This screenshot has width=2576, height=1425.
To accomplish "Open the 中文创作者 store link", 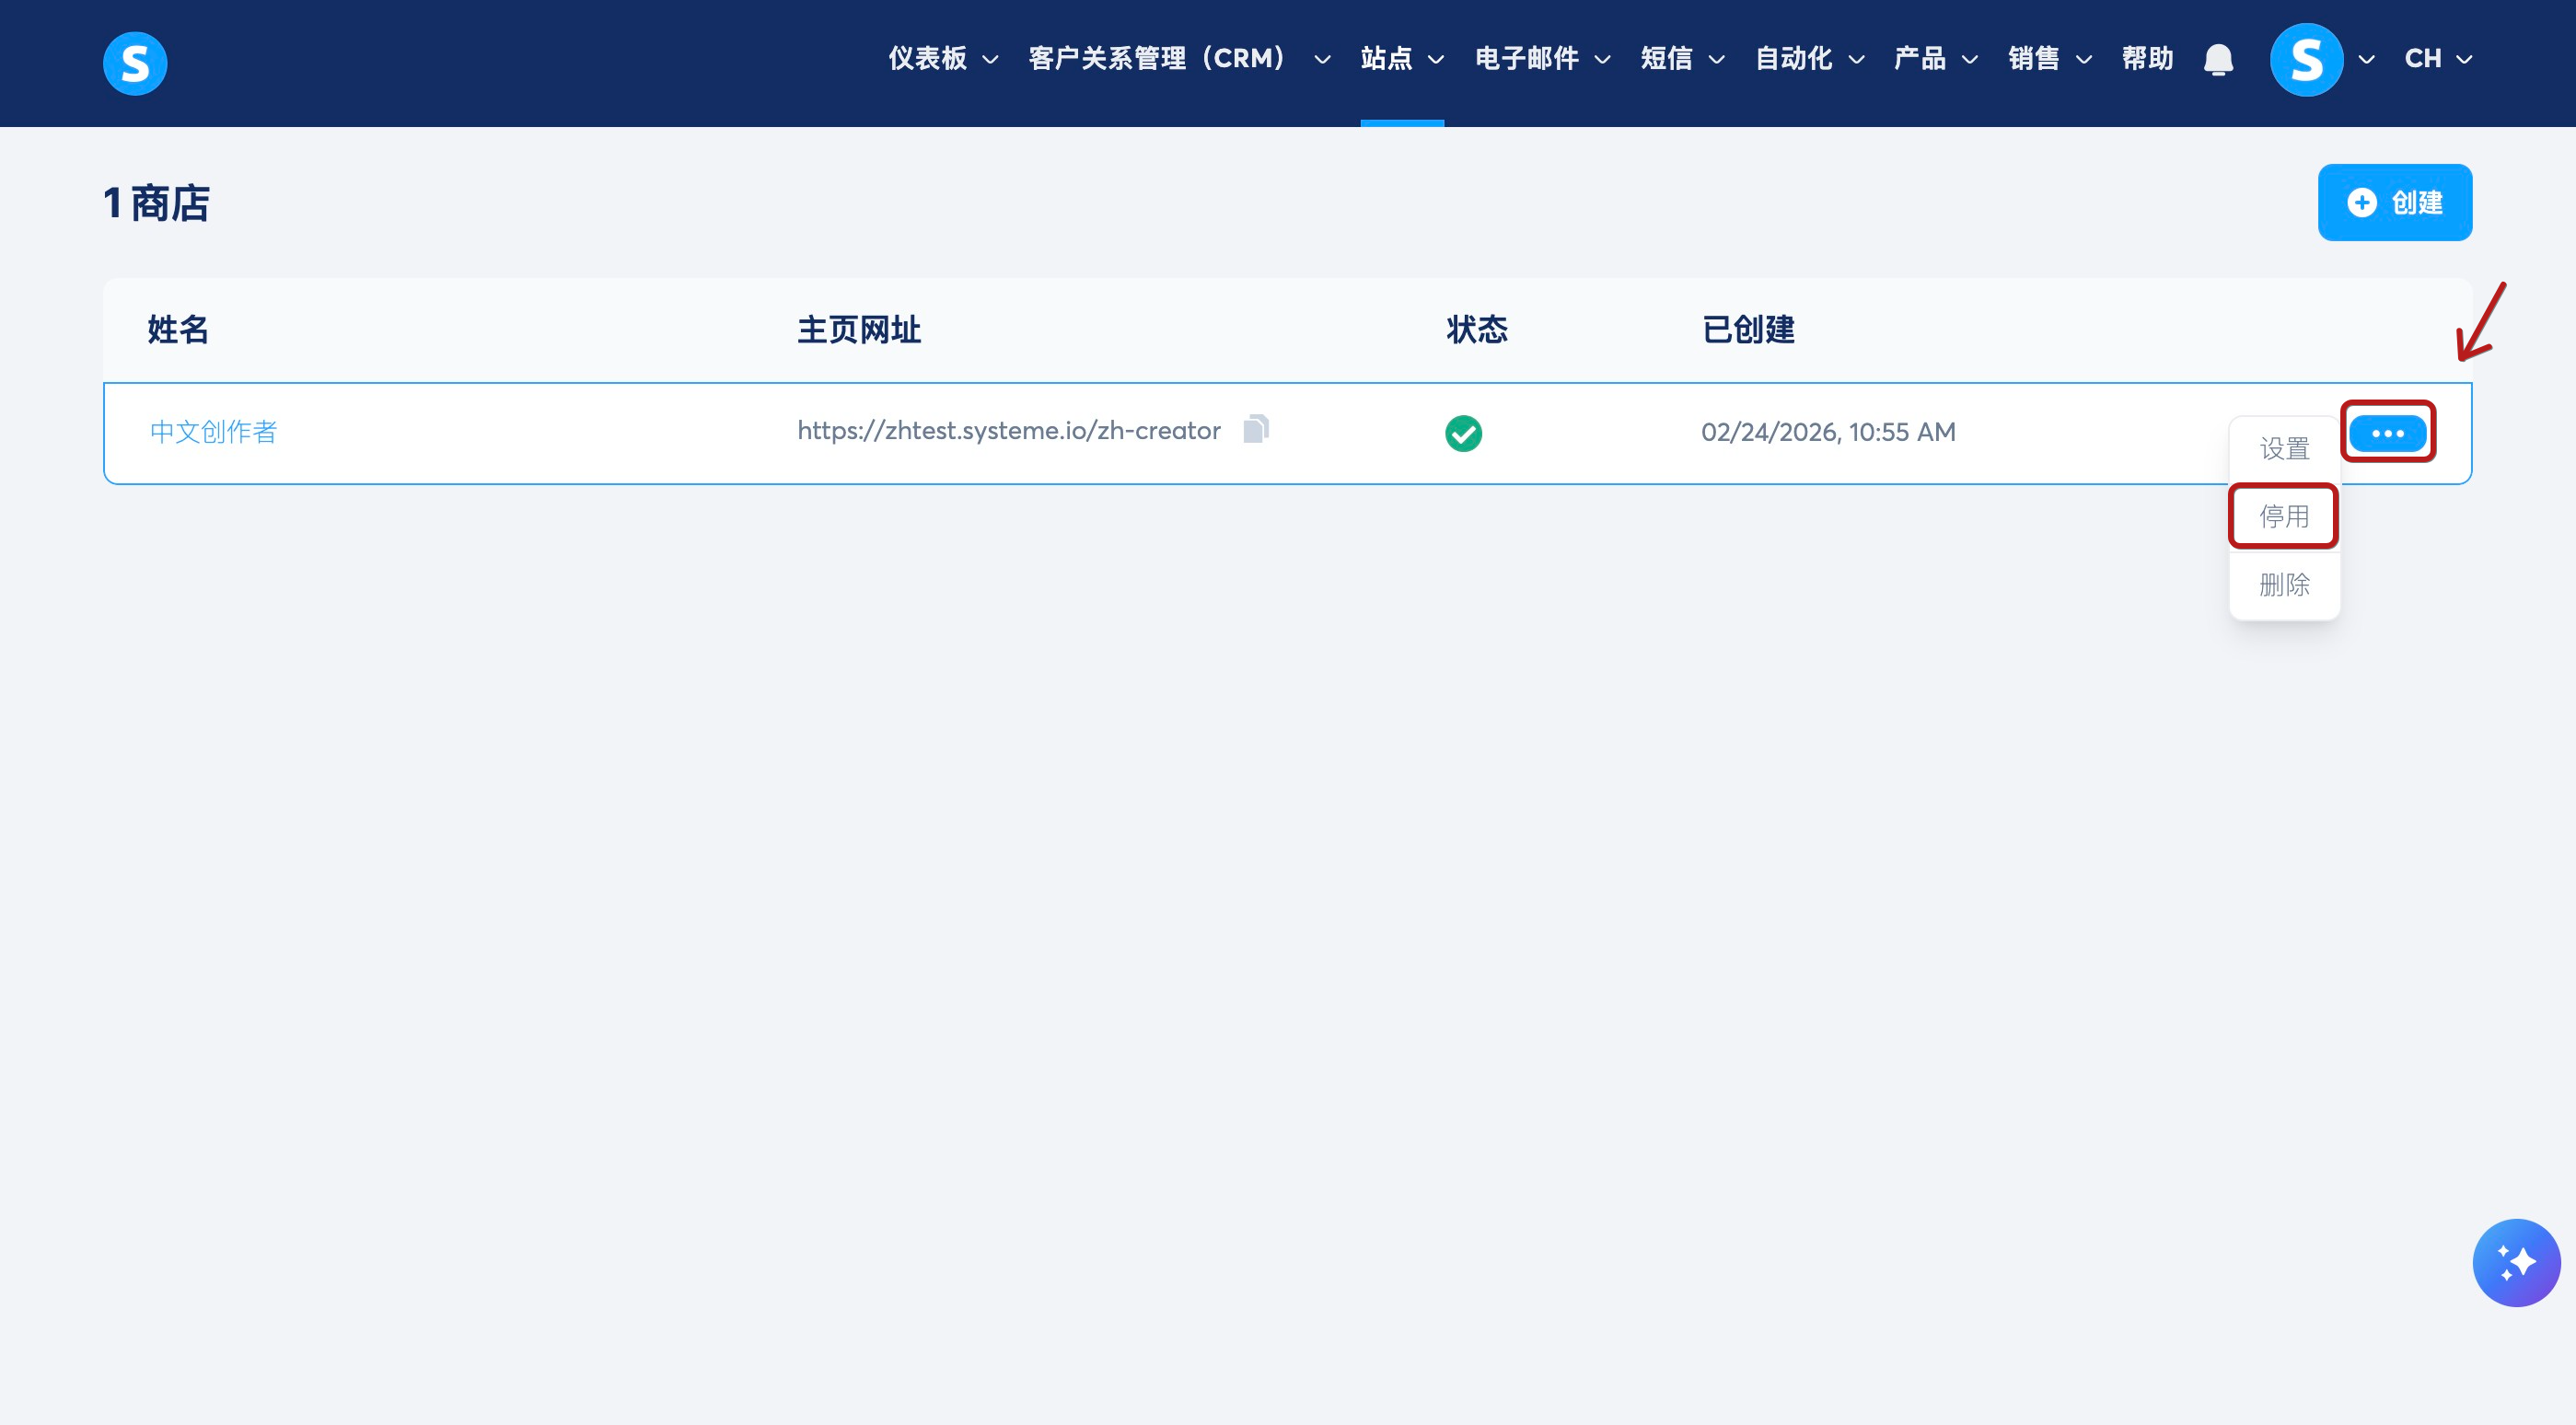I will point(213,432).
